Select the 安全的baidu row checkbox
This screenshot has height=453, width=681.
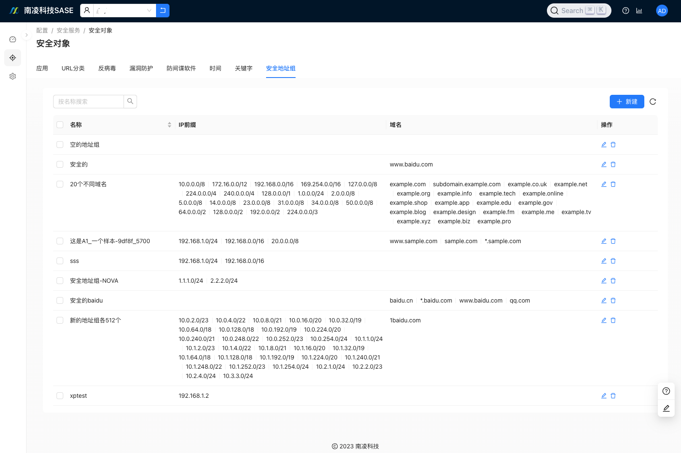point(60,300)
